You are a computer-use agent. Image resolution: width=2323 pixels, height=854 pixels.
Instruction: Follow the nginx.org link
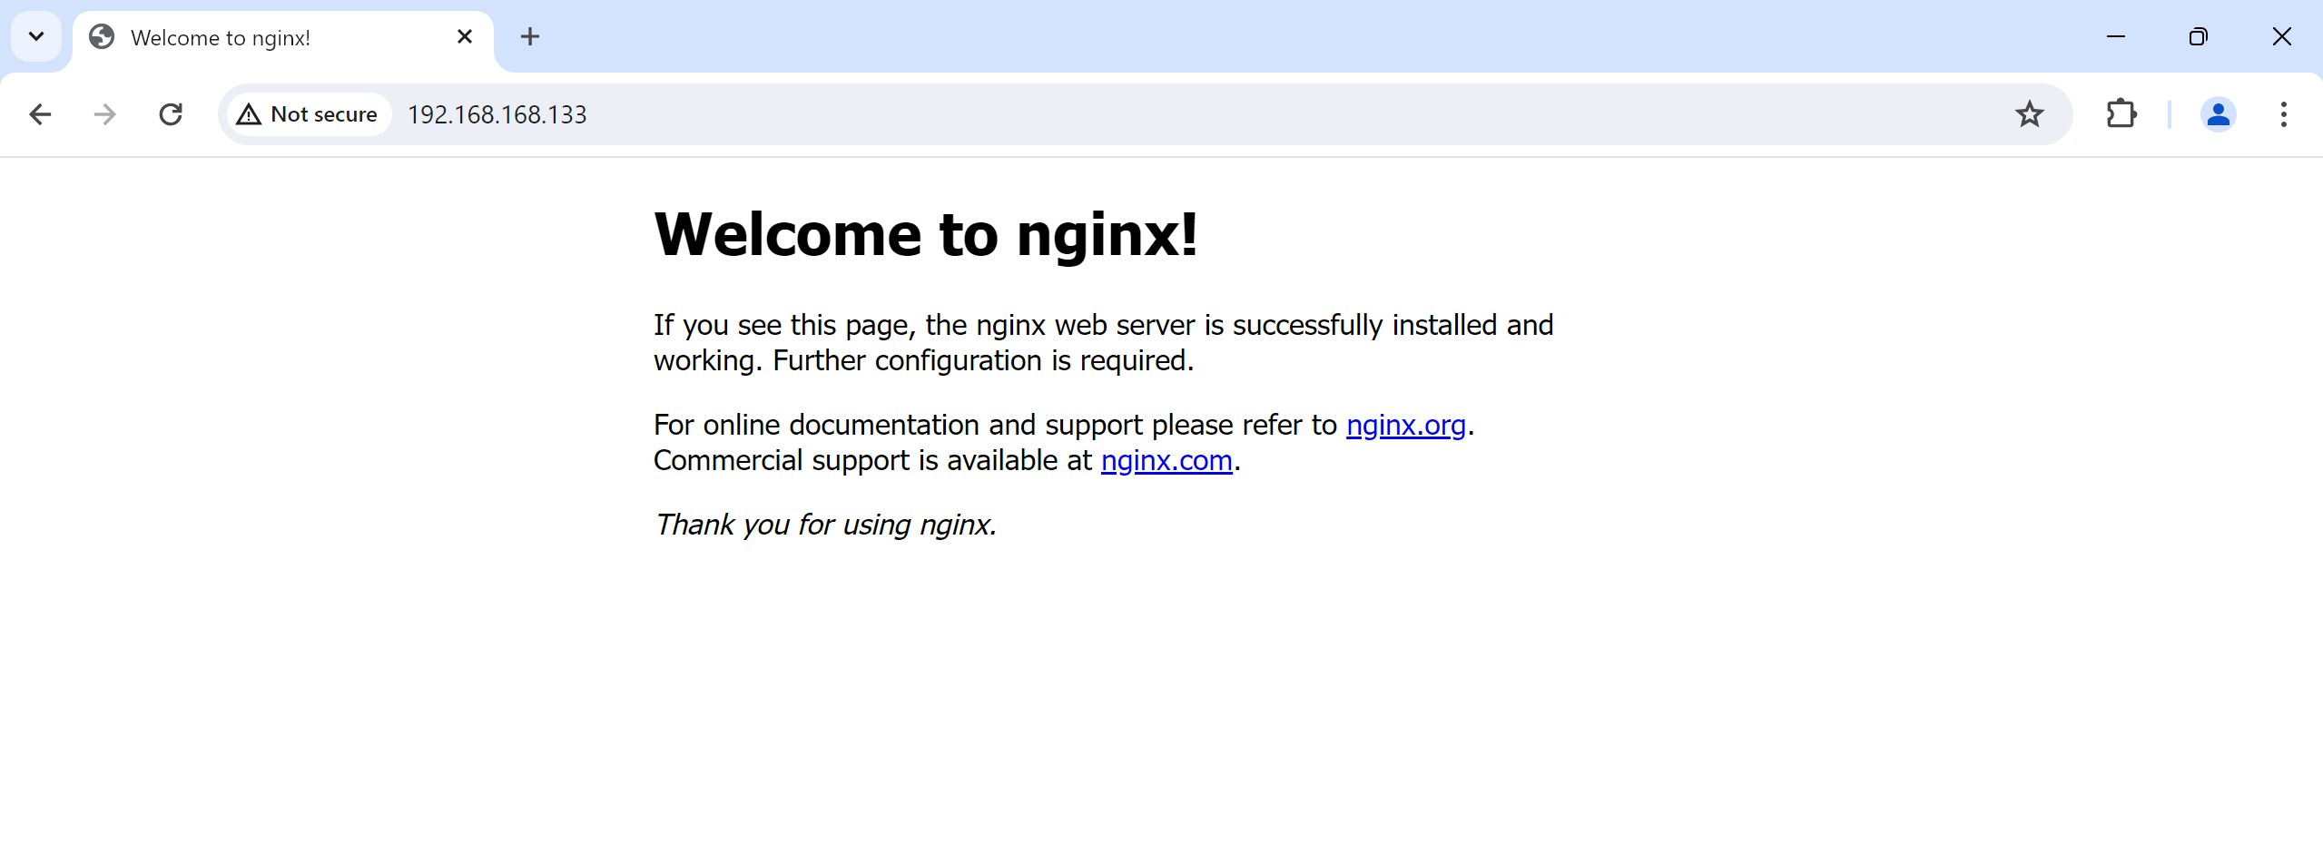1405,425
